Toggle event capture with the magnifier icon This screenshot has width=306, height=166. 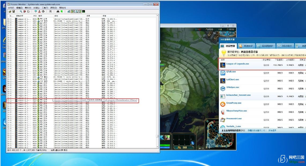coord(21,11)
